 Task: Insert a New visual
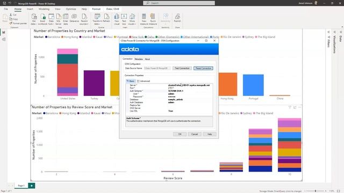click(117, 19)
